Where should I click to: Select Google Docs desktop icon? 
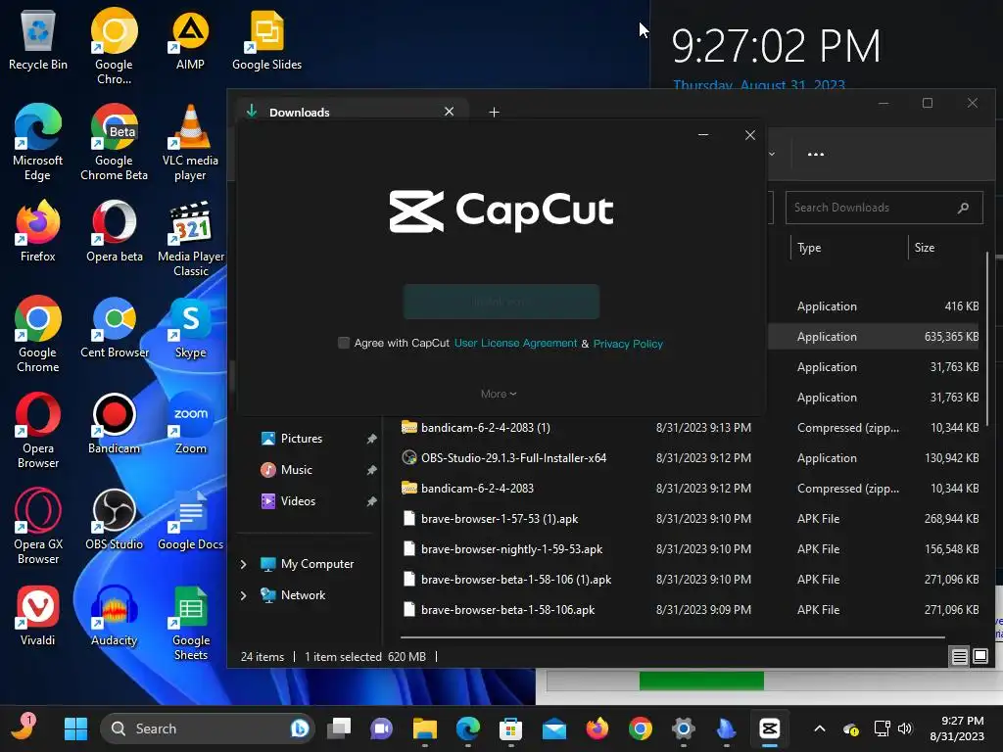pos(190,519)
